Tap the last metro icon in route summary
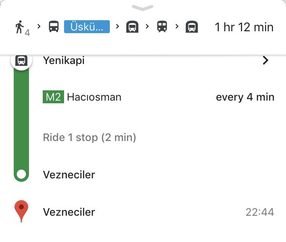 tap(192, 27)
